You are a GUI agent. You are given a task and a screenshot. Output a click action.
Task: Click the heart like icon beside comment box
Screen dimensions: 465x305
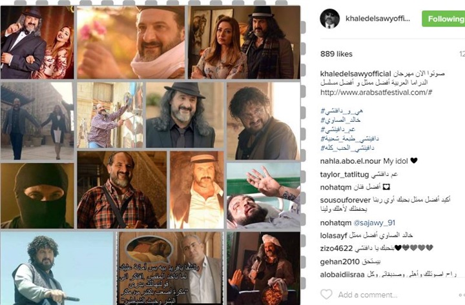pos(326,294)
